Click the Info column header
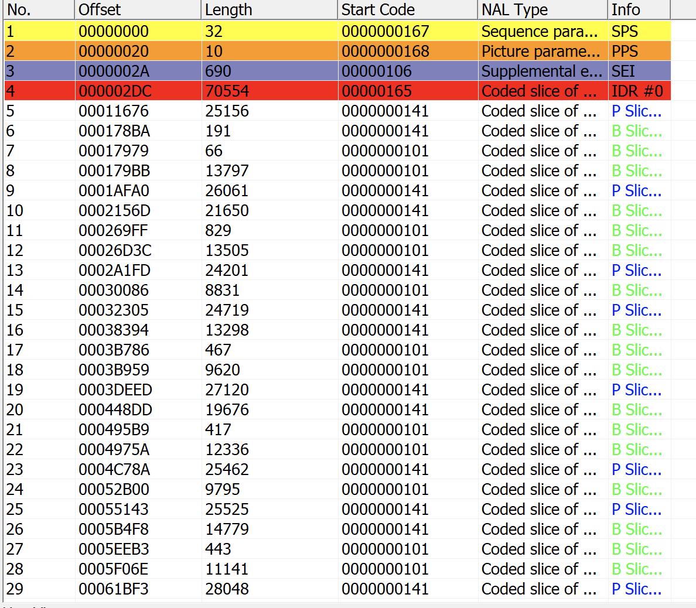This screenshot has height=608, width=696. pyautogui.click(x=639, y=10)
